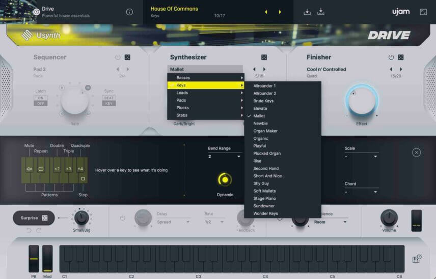
Task: Select previous Finisher preset arrow
Action: click(391, 69)
